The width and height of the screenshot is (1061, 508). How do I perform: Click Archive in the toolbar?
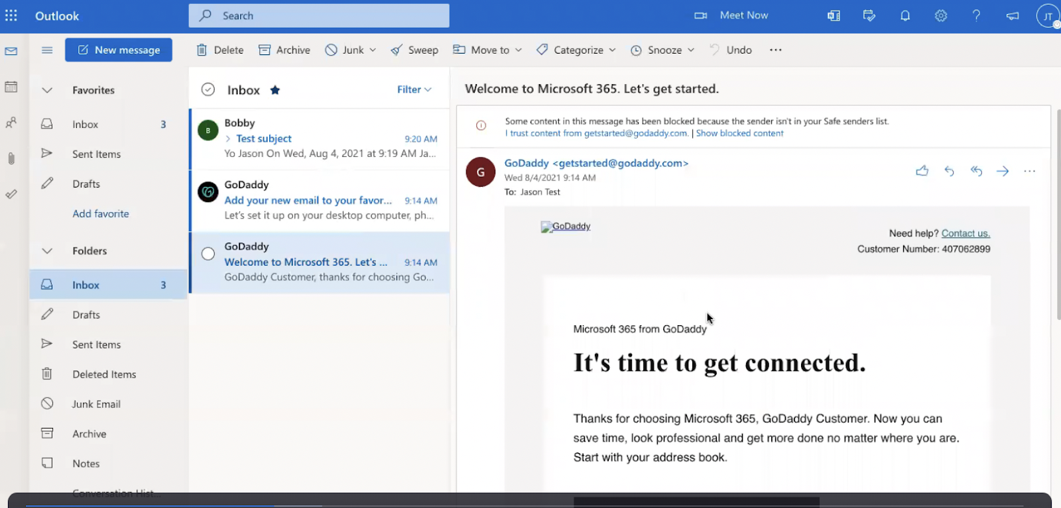[x=284, y=50]
